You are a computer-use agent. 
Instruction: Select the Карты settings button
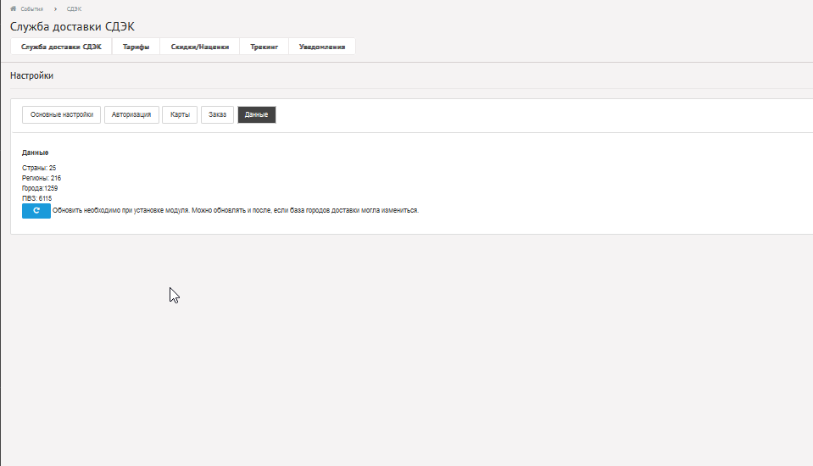coord(180,114)
